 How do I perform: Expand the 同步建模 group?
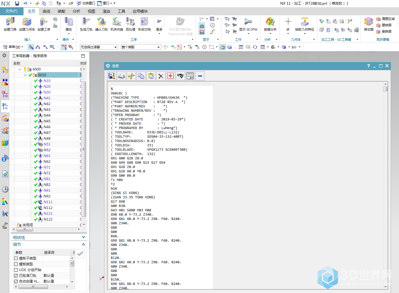point(383,40)
